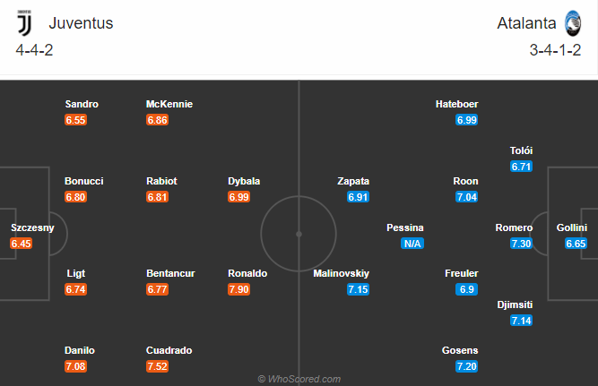This screenshot has height=386, width=598.
Task: Click Szczesny's 6.45 rating badge
Action: [x=22, y=244]
